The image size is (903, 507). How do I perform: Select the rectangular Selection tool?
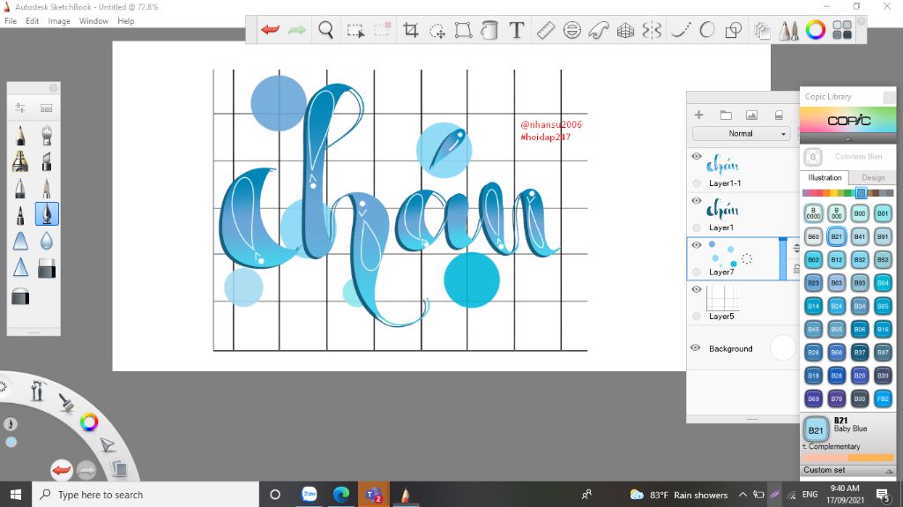355,30
